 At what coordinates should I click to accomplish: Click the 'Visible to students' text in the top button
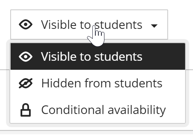(92, 25)
